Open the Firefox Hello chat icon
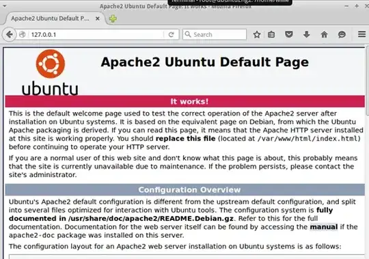The image size is (369, 259). [x=342, y=35]
